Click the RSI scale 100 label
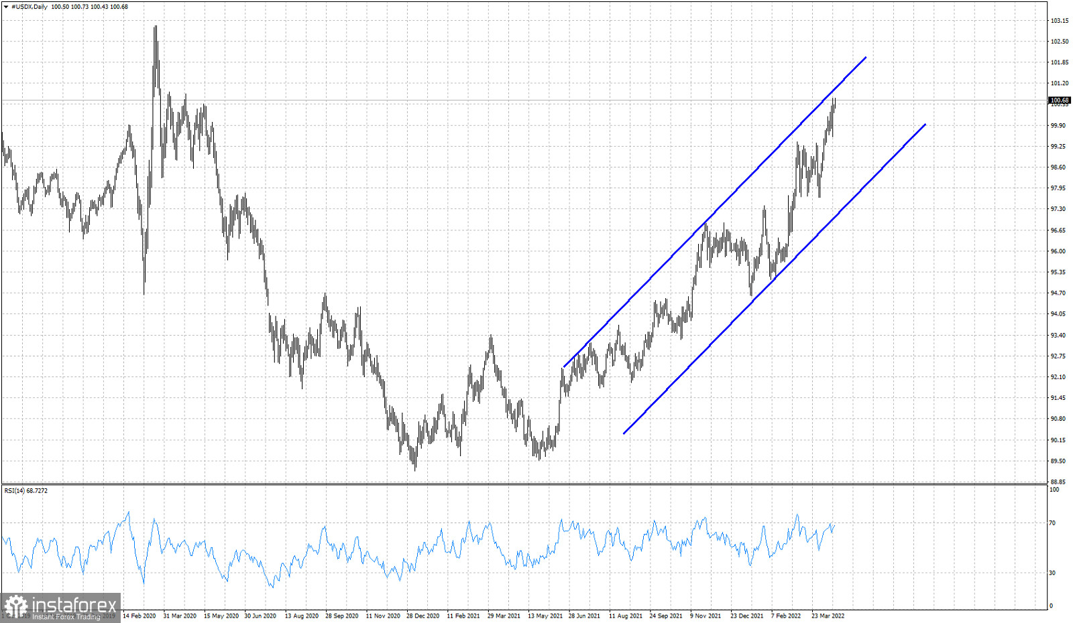Viewport: 1073px width, 623px height. (x=1054, y=490)
